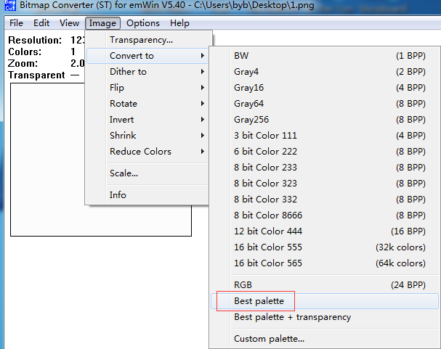Select 8 bit Color 233 format
The height and width of the screenshot is (349, 441).
tap(325, 168)
